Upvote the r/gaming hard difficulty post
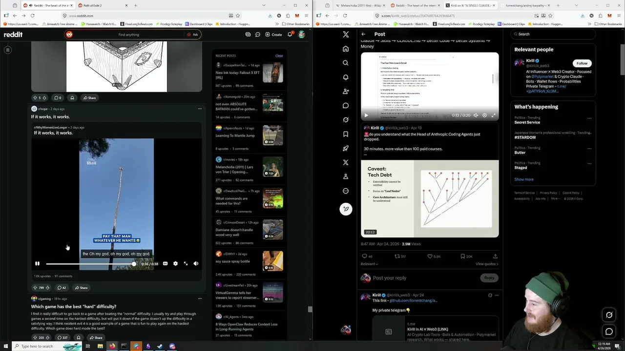Screen dimensions: 625x351 (36, 337)
